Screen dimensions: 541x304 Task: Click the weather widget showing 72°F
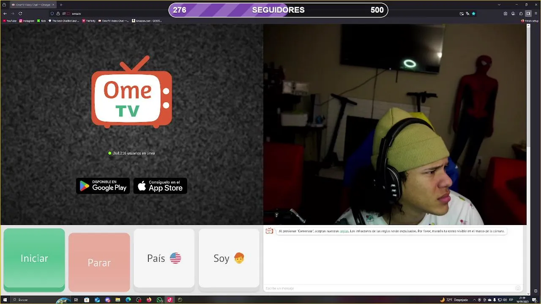(454, 300)
